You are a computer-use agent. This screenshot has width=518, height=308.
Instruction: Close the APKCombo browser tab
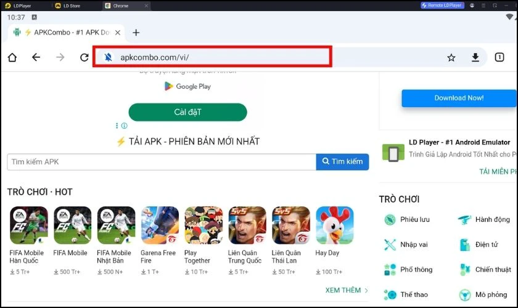[x=118, y=33]
